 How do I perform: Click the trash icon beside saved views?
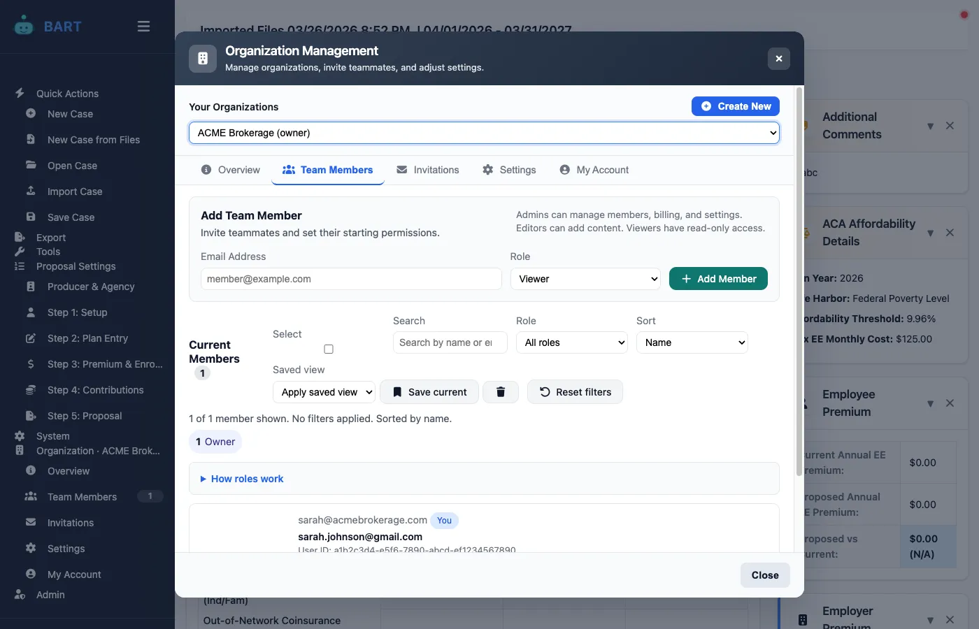click(x=501, y=392)
